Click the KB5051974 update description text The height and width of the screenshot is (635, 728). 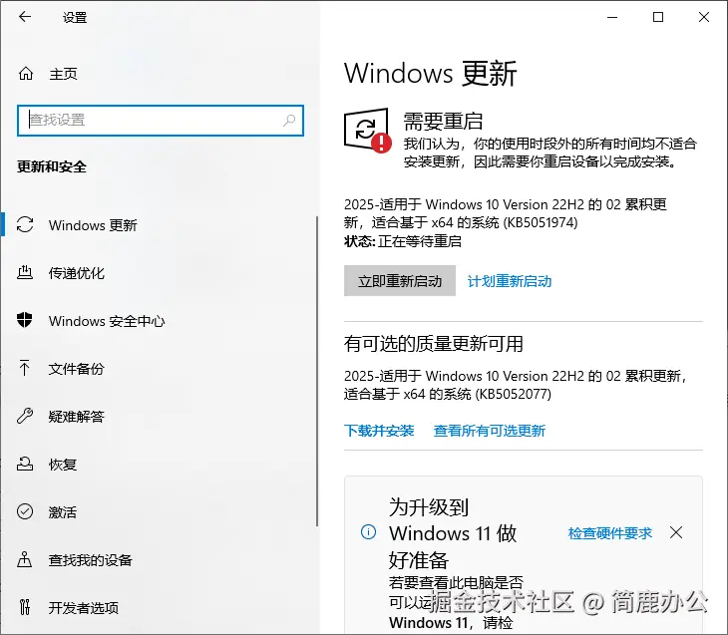(506, 213)
